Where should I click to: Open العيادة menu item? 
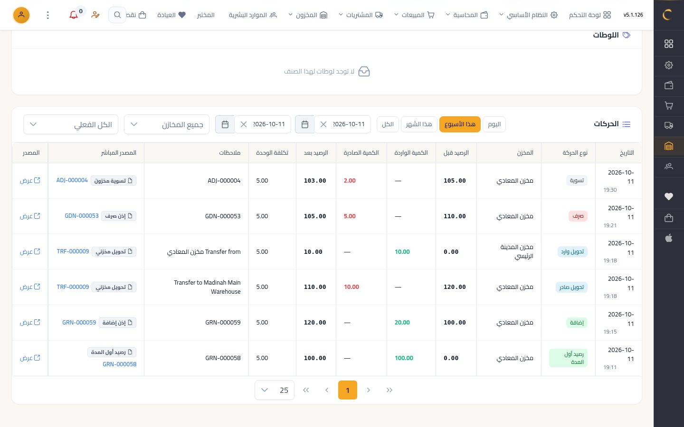click(171, 15)
